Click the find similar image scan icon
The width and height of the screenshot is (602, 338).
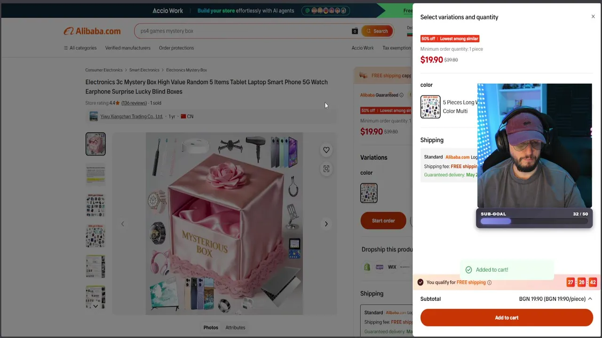(326, 169)
